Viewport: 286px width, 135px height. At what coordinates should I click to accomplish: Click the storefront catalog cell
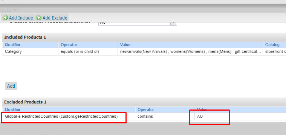(x=275, y=51)
